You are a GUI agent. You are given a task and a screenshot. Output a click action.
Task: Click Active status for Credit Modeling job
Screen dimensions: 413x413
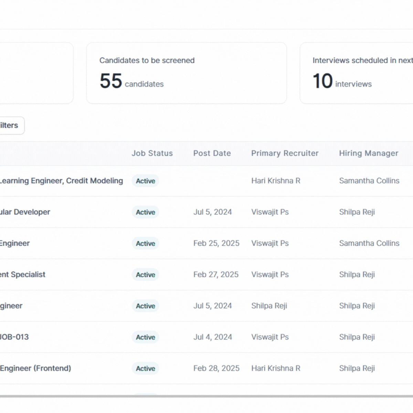click(x=145, y=181)
